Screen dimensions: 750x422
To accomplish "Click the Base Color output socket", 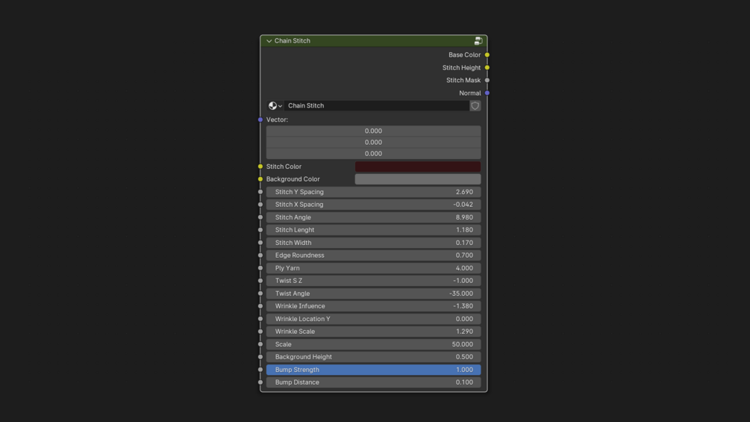I will 487,55.
